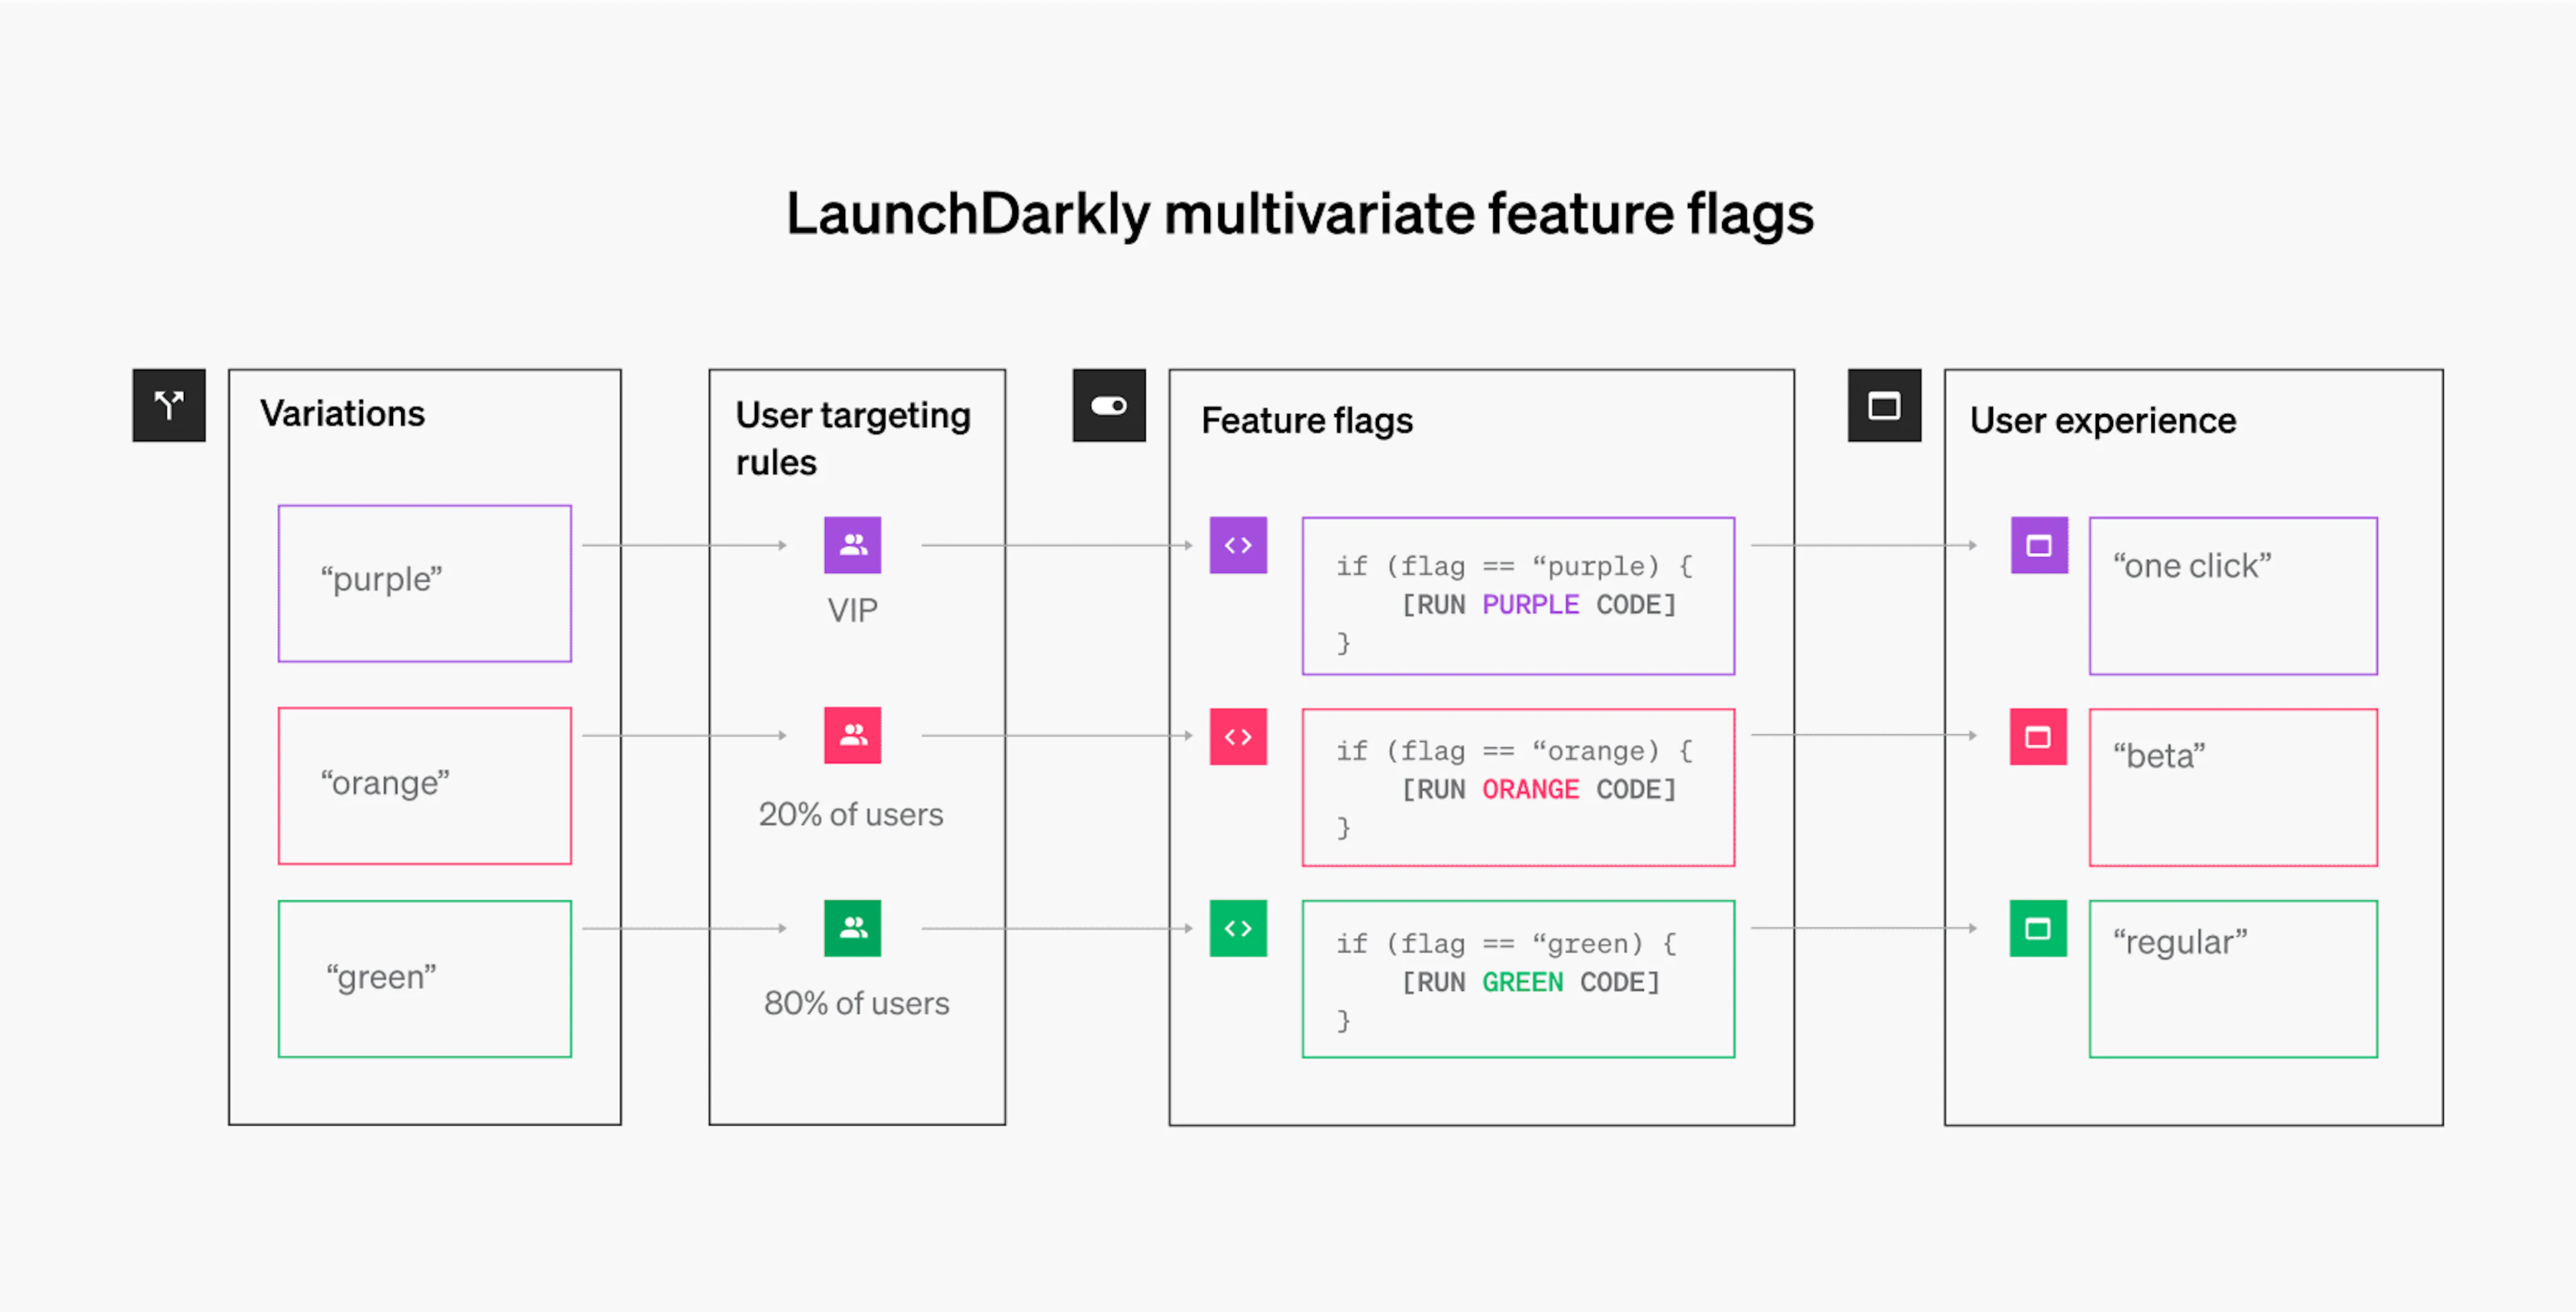
Task: Click the green code brackets icon
Action: tap(1238, 928)
